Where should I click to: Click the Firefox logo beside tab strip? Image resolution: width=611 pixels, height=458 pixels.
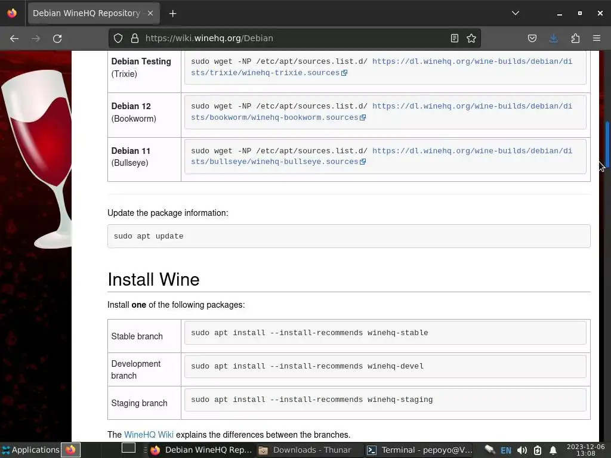[x=12, y=13]
